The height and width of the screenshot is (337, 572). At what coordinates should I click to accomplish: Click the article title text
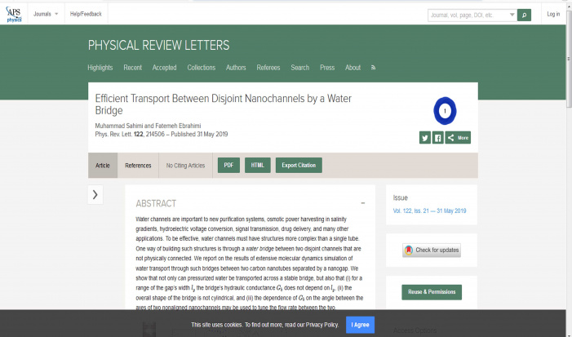(x=224, y=104)
